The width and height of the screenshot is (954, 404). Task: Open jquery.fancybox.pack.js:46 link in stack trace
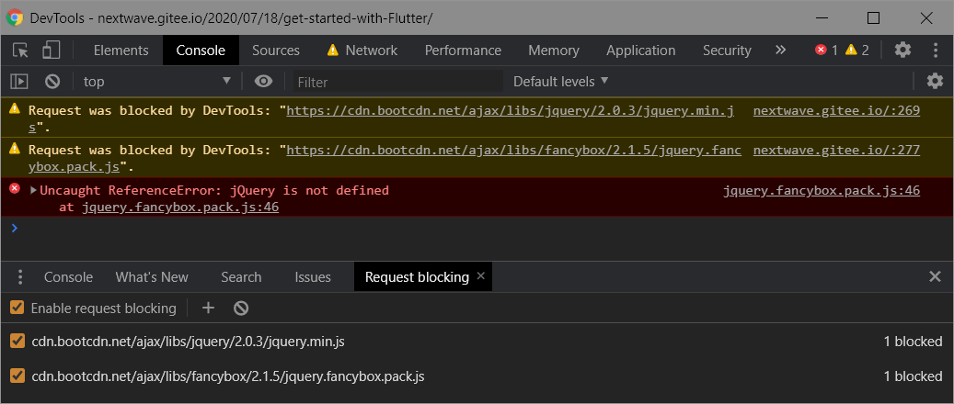click(x=180, y=208)
